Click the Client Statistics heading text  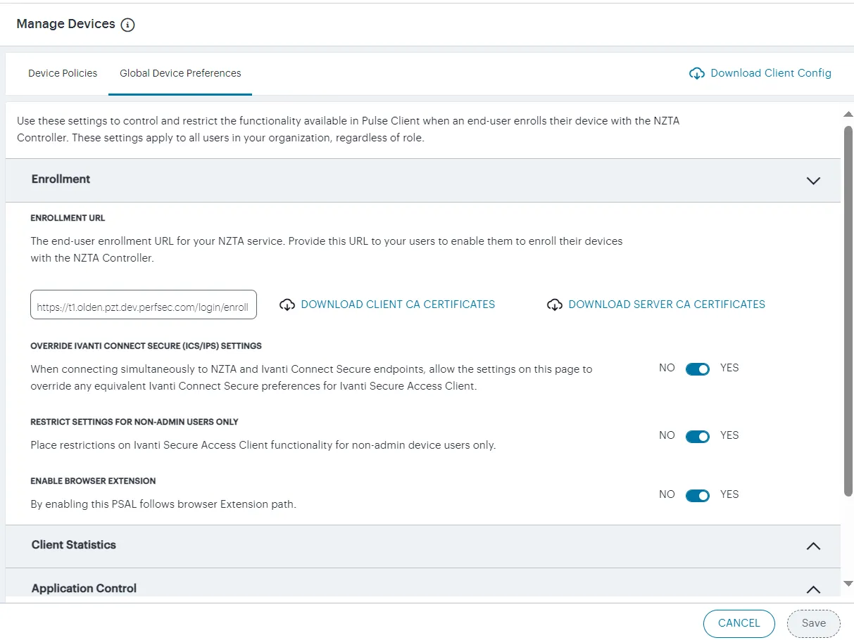tap(74, 545)
